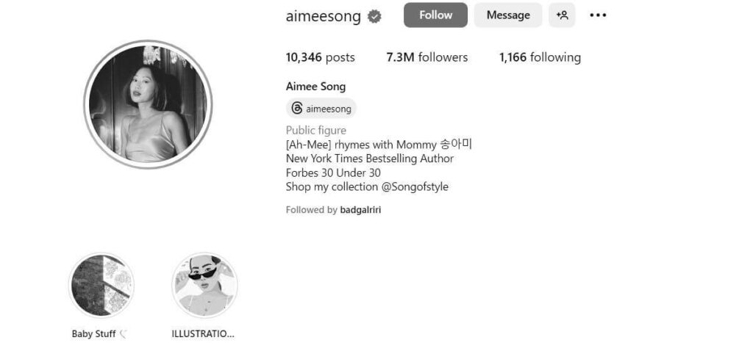Click the Public figure category label
The width and height of the screenshot is (753, 359).
(316, 131)
